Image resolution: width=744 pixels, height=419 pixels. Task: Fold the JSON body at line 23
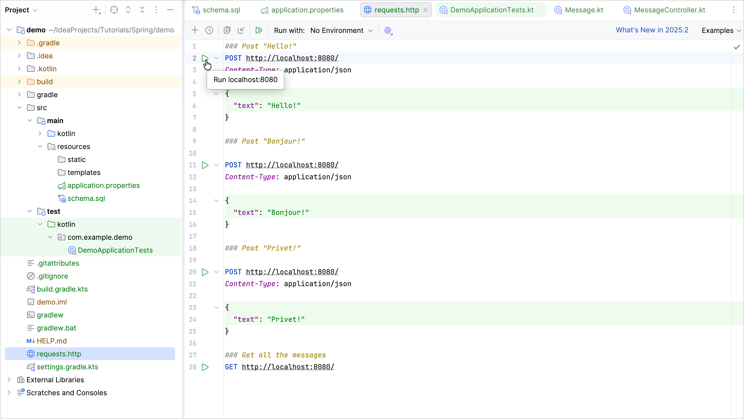[x=217, y=308]
